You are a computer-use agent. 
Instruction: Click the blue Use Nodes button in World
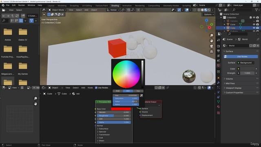tap(241, 57)
